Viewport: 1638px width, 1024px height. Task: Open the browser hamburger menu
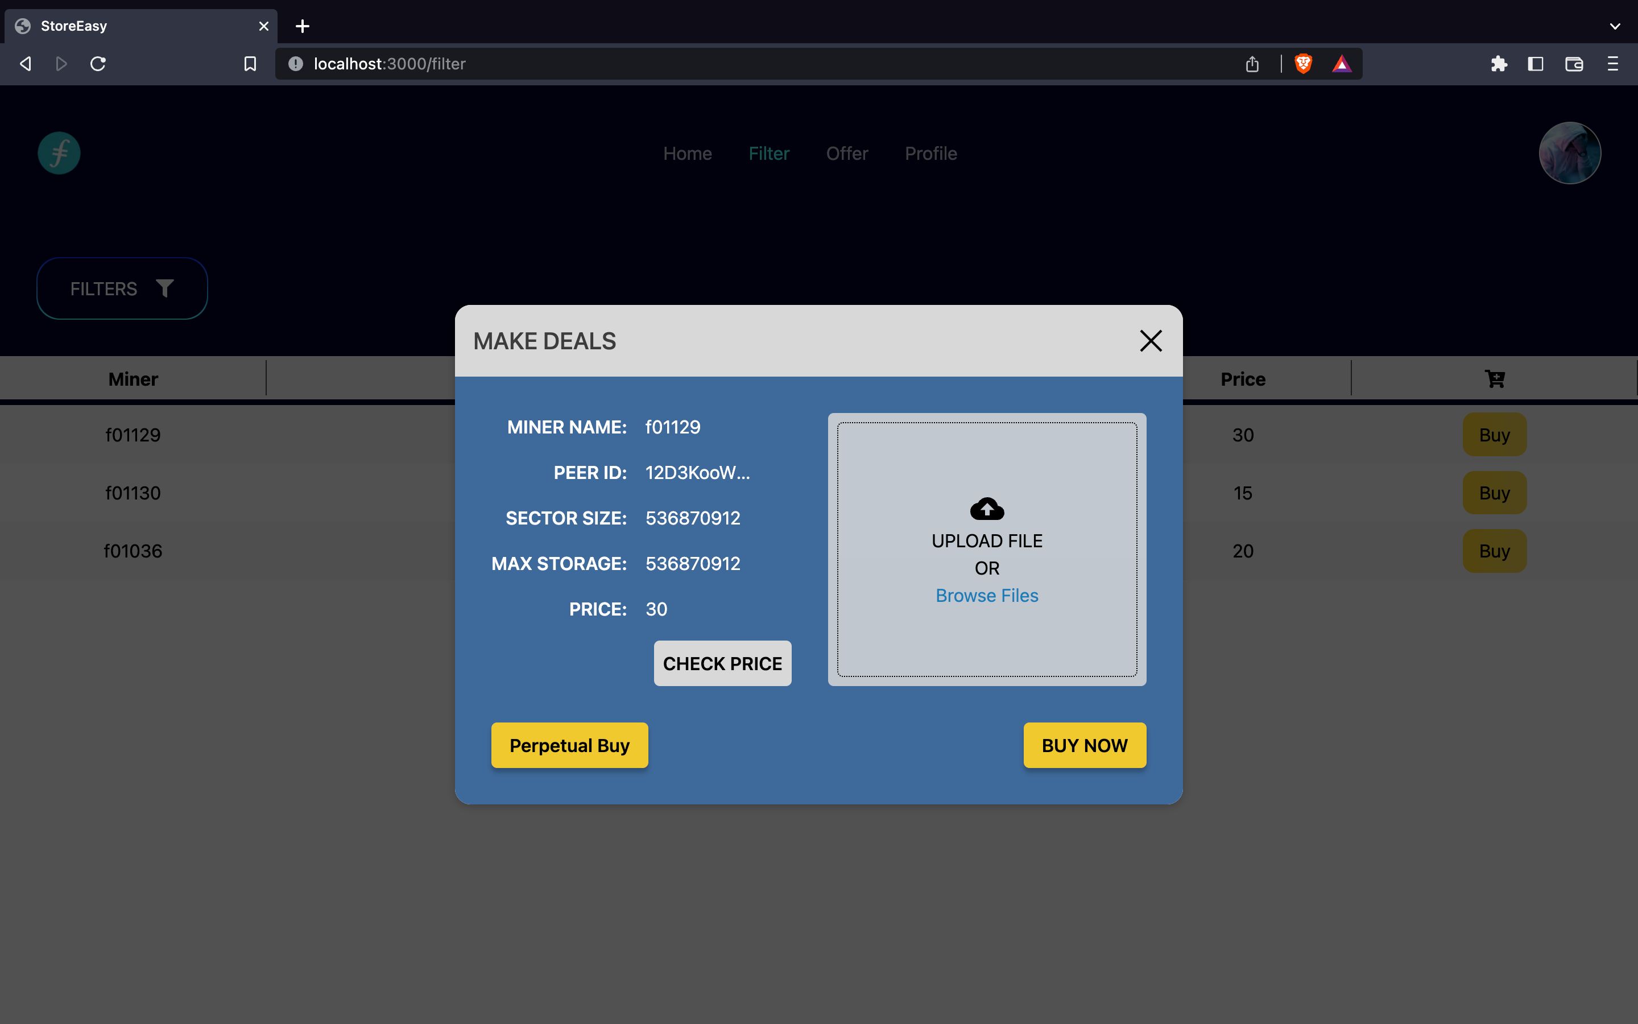1612,64
